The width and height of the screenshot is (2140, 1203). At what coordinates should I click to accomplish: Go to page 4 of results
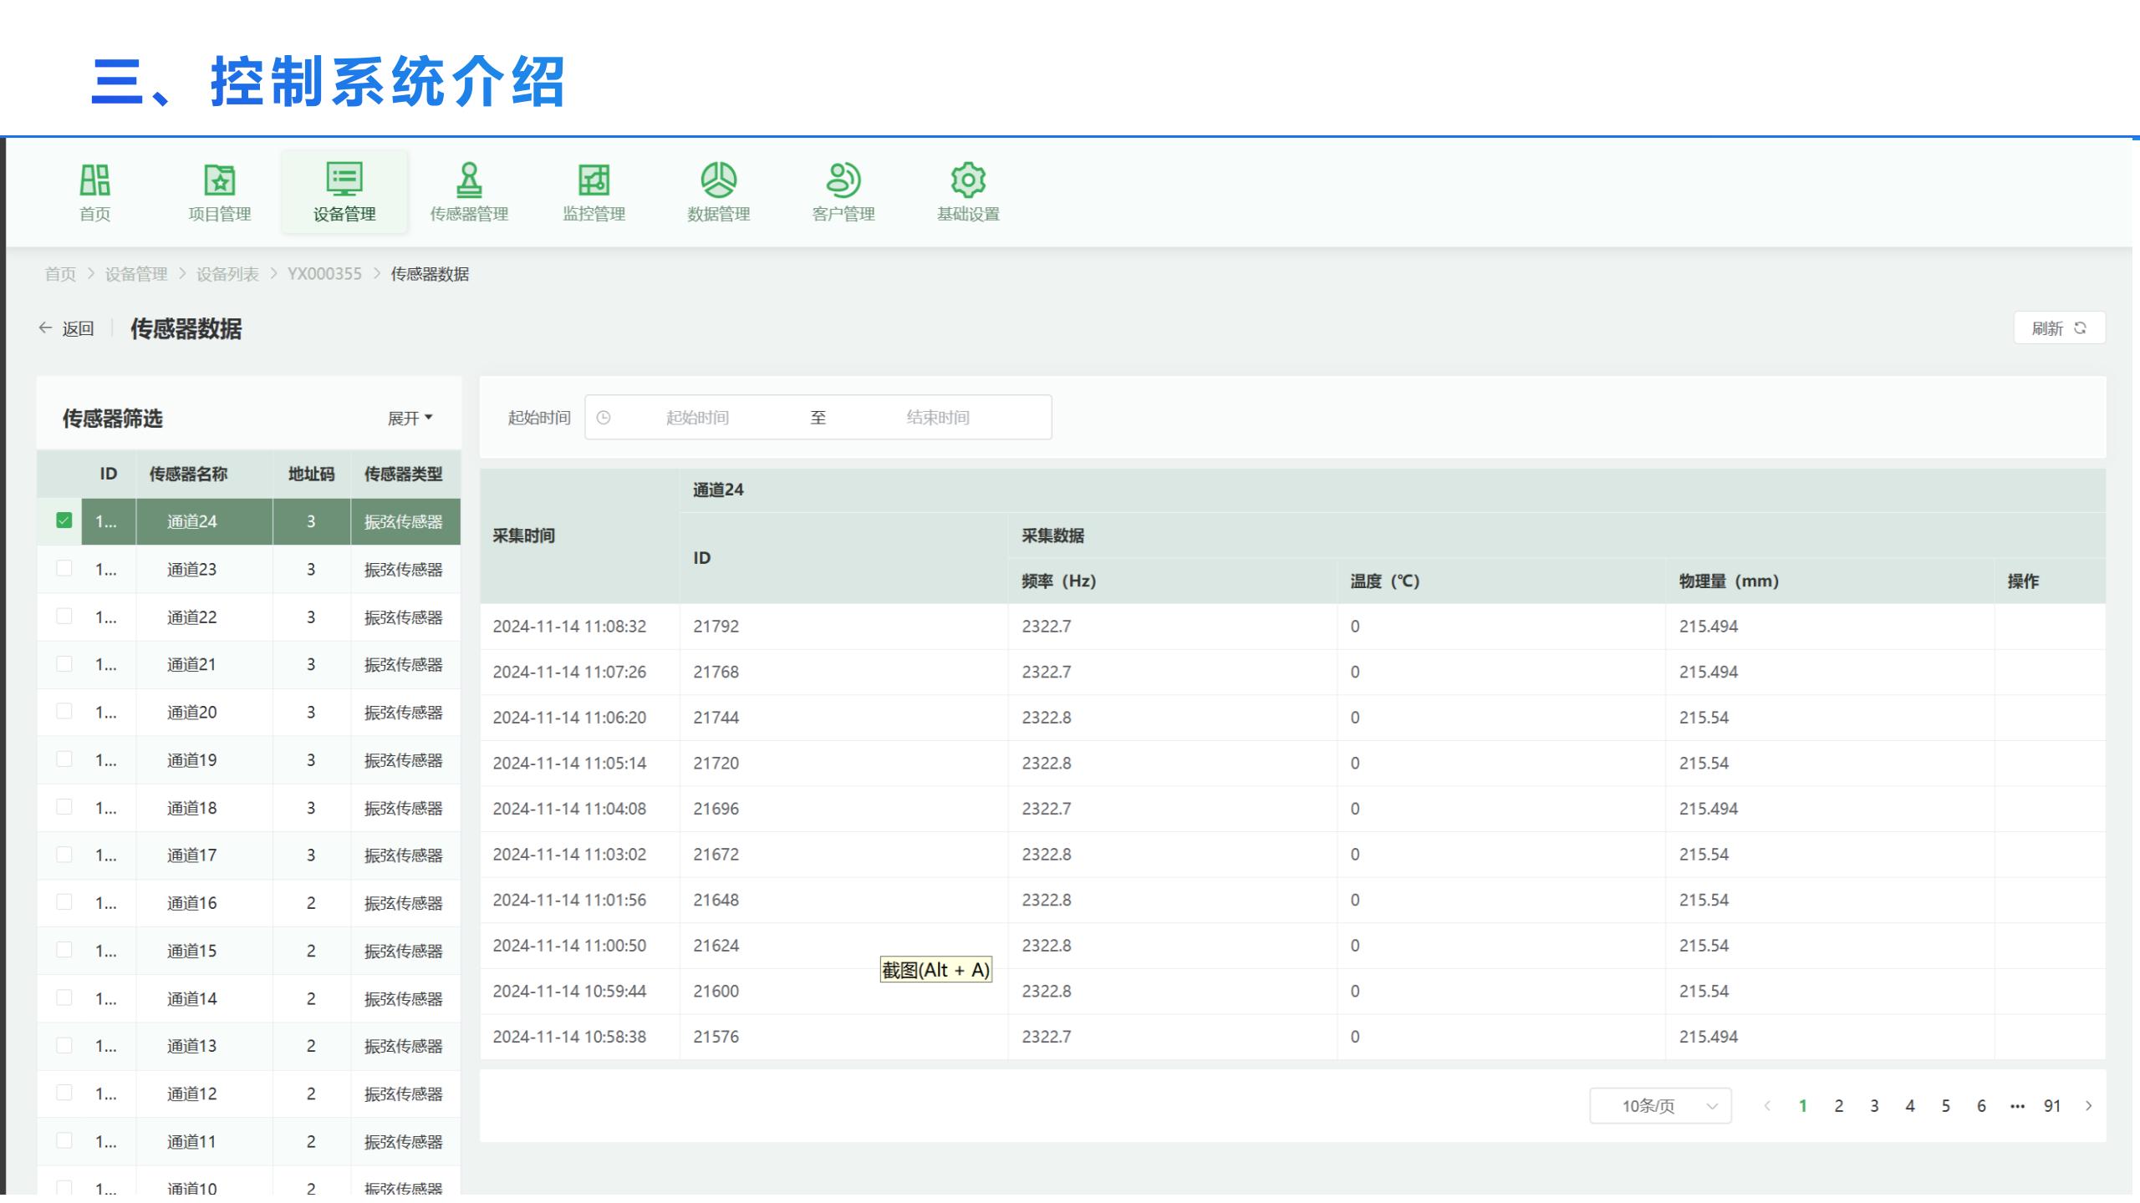(x=1910, y=1106)
